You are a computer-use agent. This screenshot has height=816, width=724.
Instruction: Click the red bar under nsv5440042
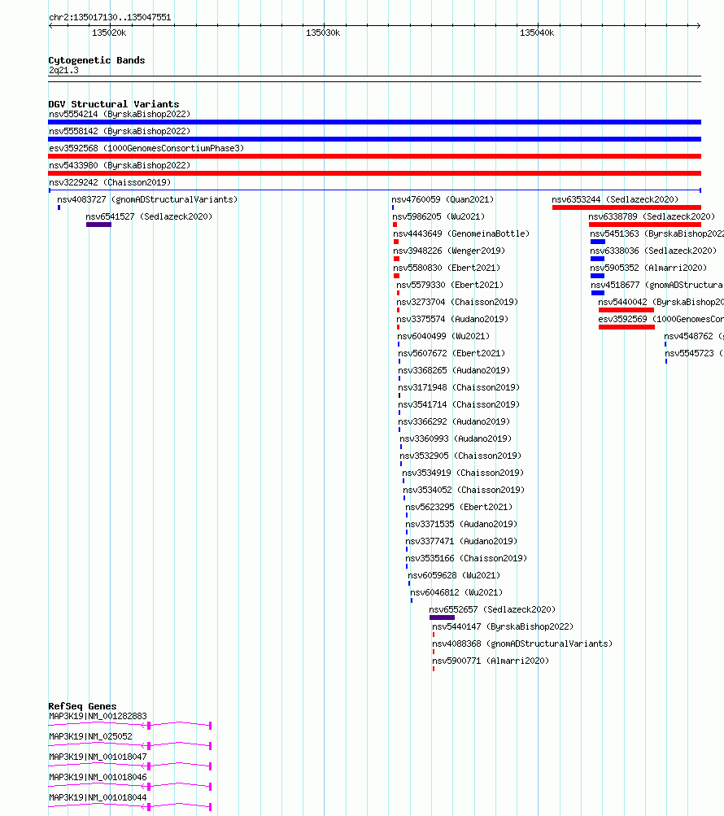coord(626,310)
